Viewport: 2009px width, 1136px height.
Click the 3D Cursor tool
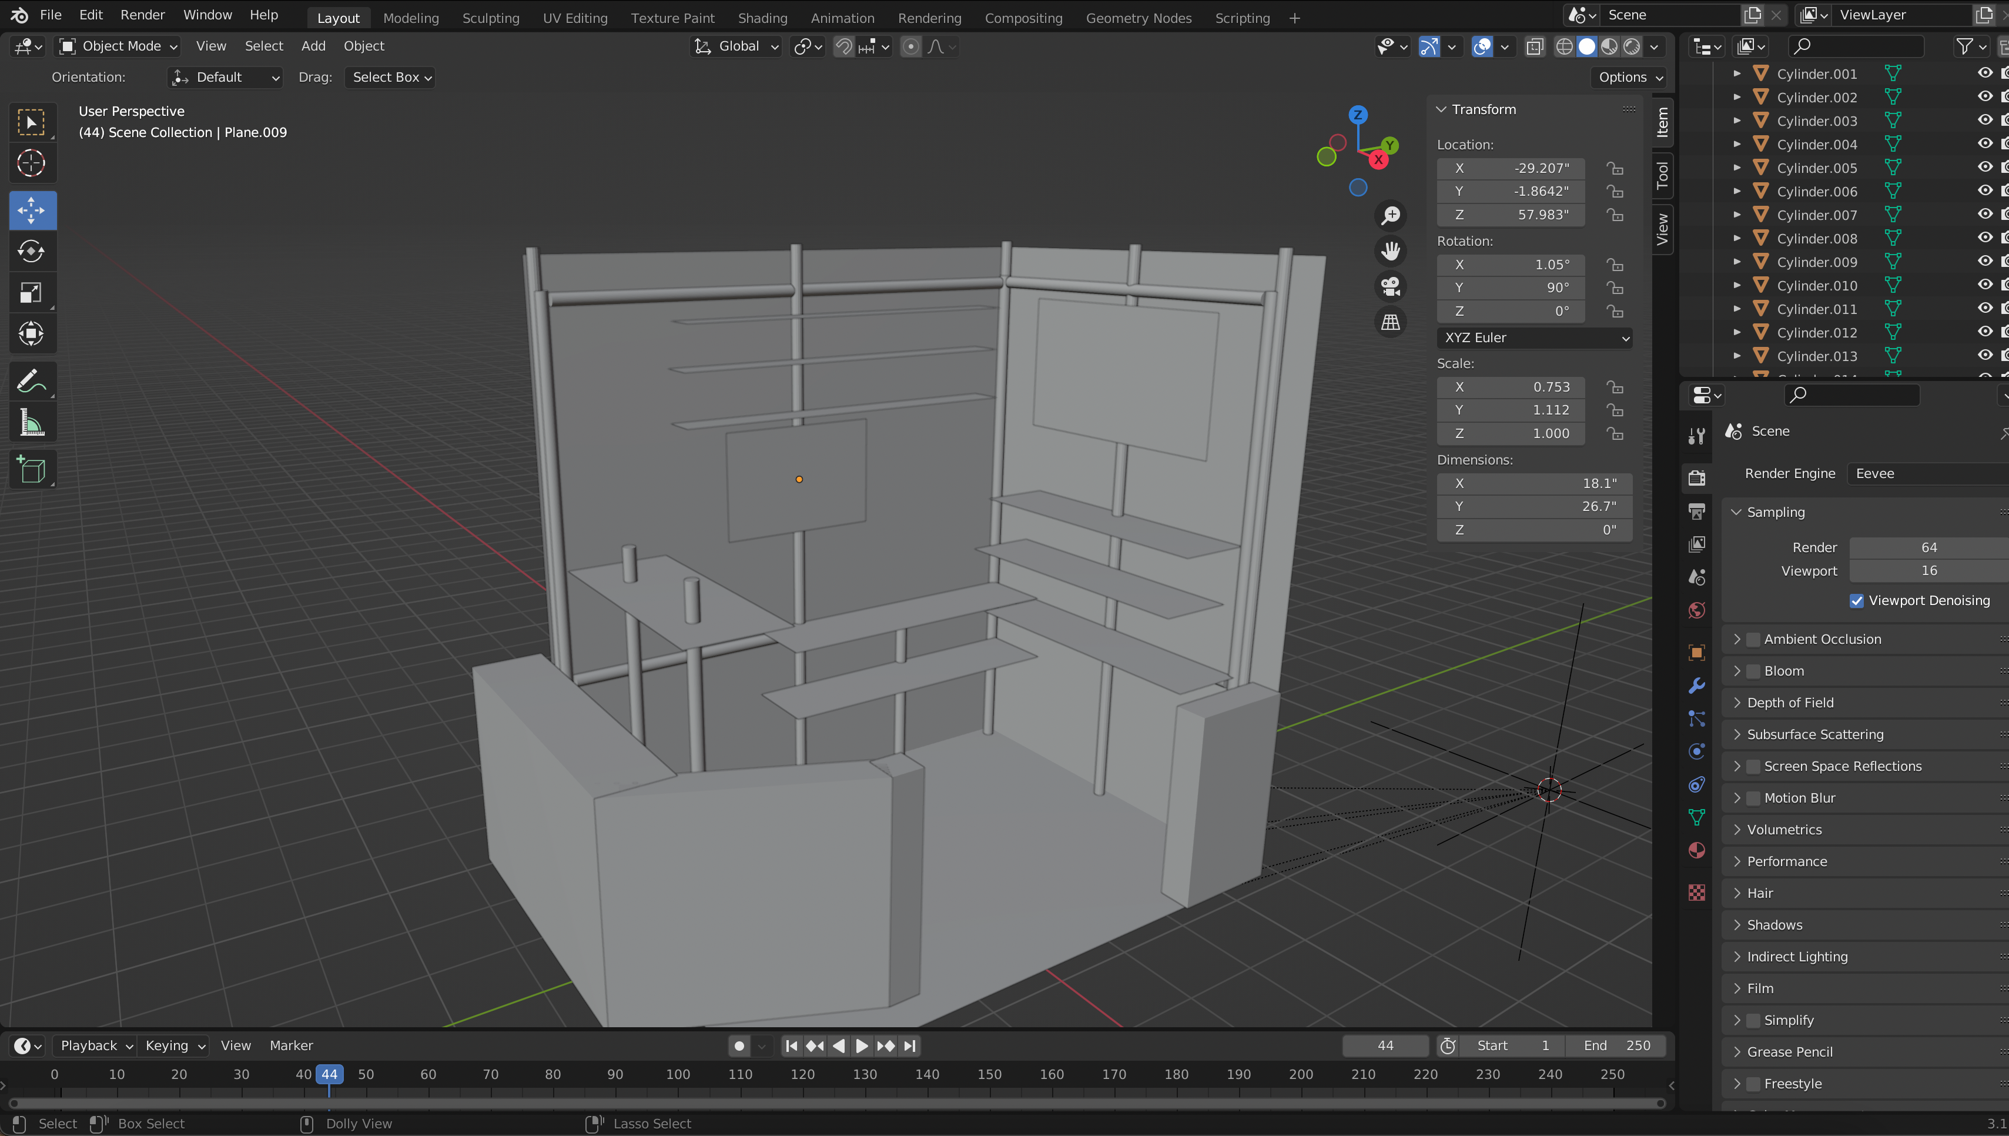pos(31,163)
